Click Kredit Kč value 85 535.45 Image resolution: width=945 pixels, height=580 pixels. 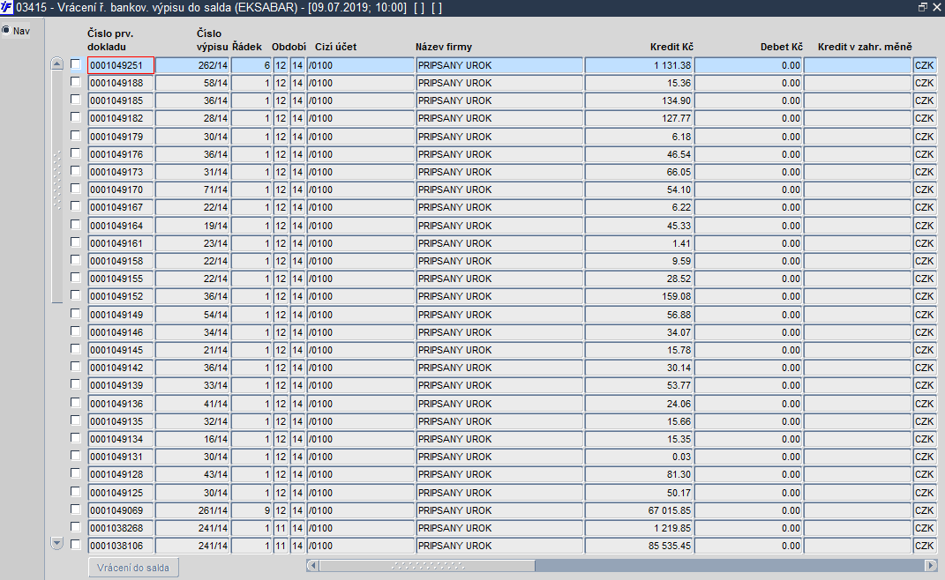click(639, 546)
